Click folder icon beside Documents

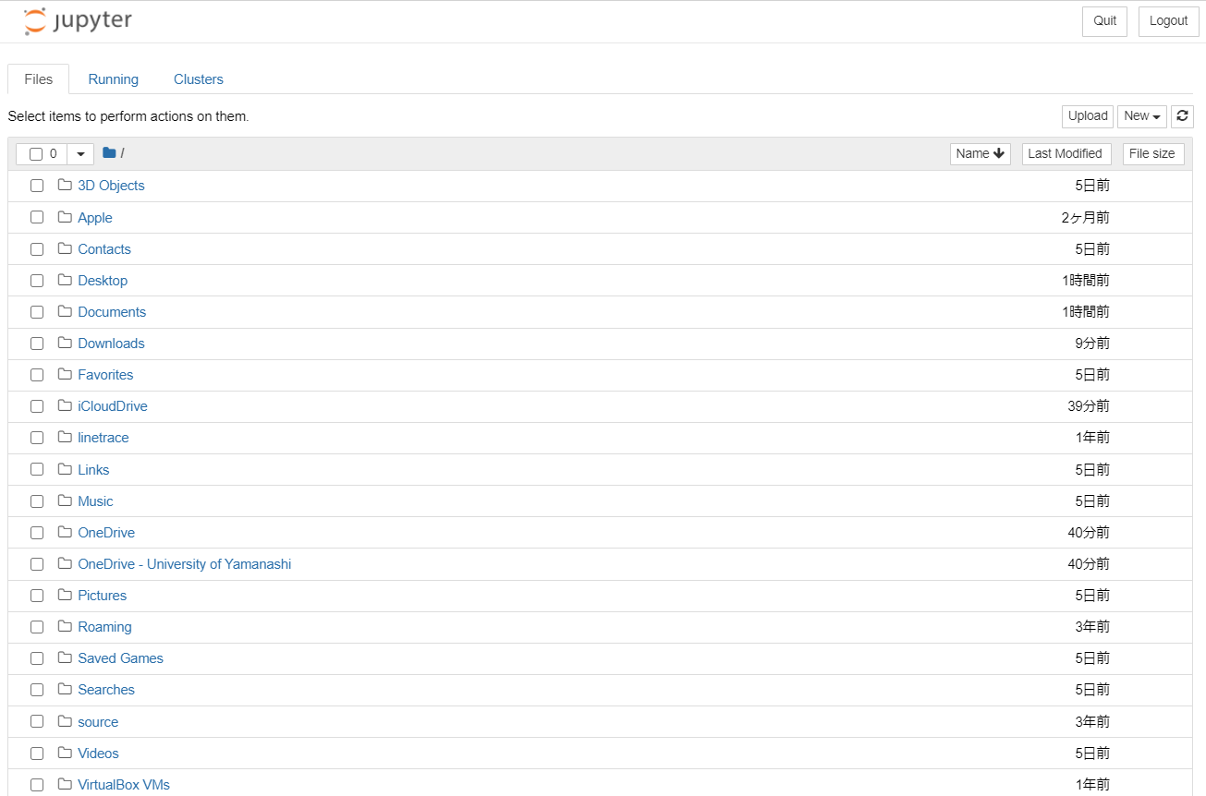click(x=65, y=311)
